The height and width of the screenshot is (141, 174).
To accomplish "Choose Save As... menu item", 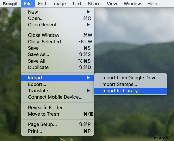I will point(58,54).
